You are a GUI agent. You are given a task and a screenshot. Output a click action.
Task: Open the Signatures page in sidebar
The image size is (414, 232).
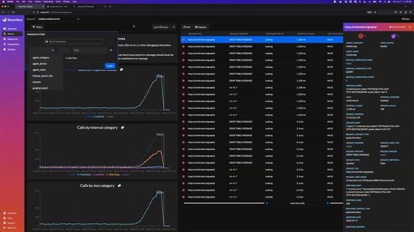click(12, 39)
